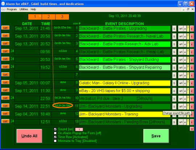Image resolution: width=196 pixels, height=150 pixels.
Task: Click red x icon for Weap Lab row
Action: click(x=192, y=52)
